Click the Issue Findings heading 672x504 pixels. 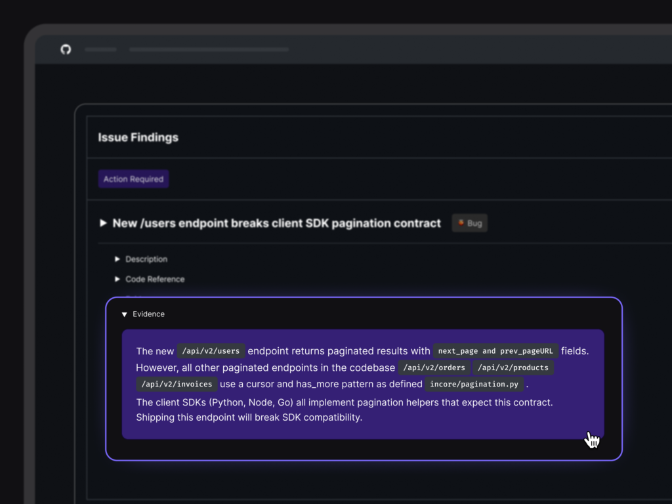[x=138, y=137]
